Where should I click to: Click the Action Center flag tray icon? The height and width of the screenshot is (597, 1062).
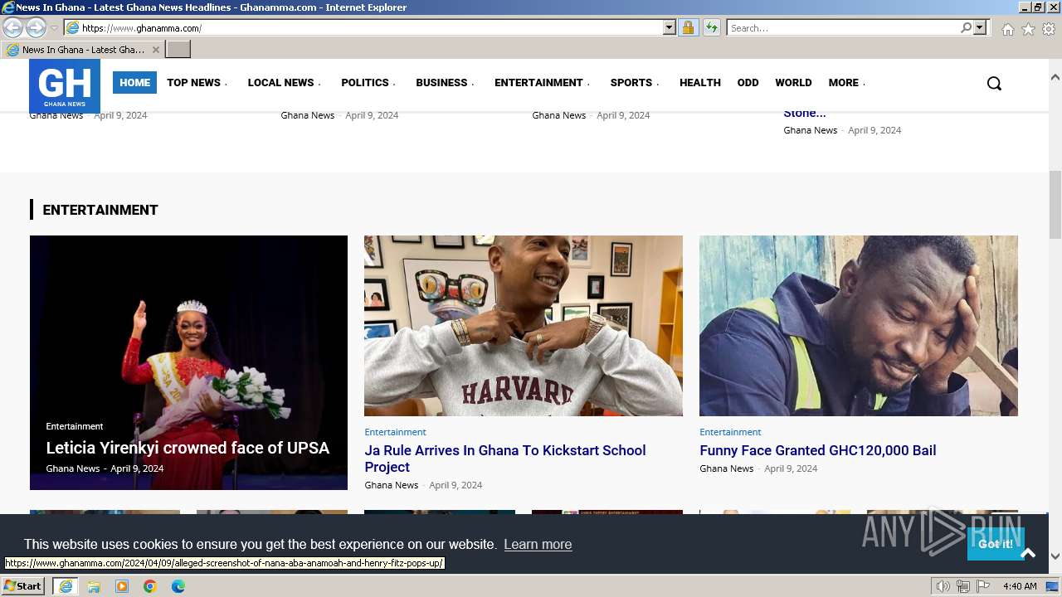coord(983,586)
